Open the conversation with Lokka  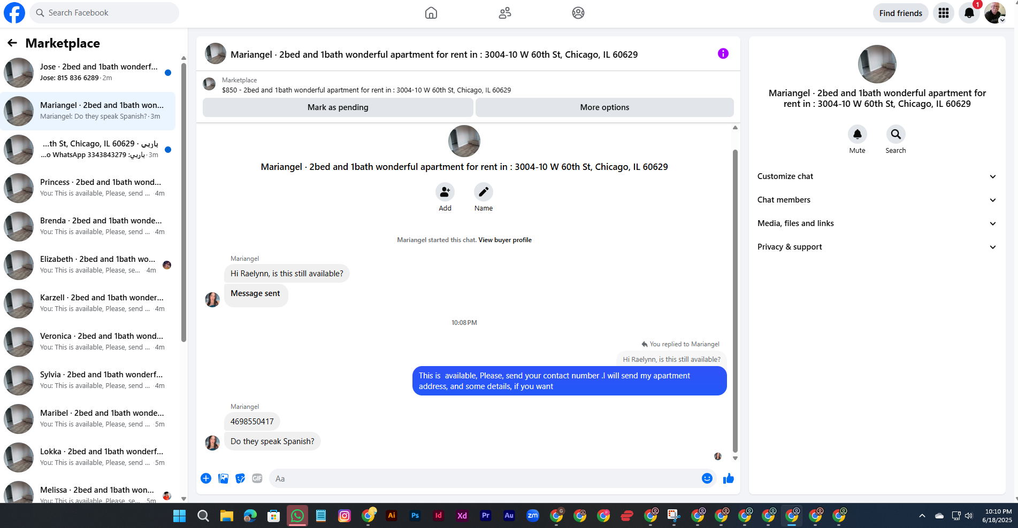88,457
